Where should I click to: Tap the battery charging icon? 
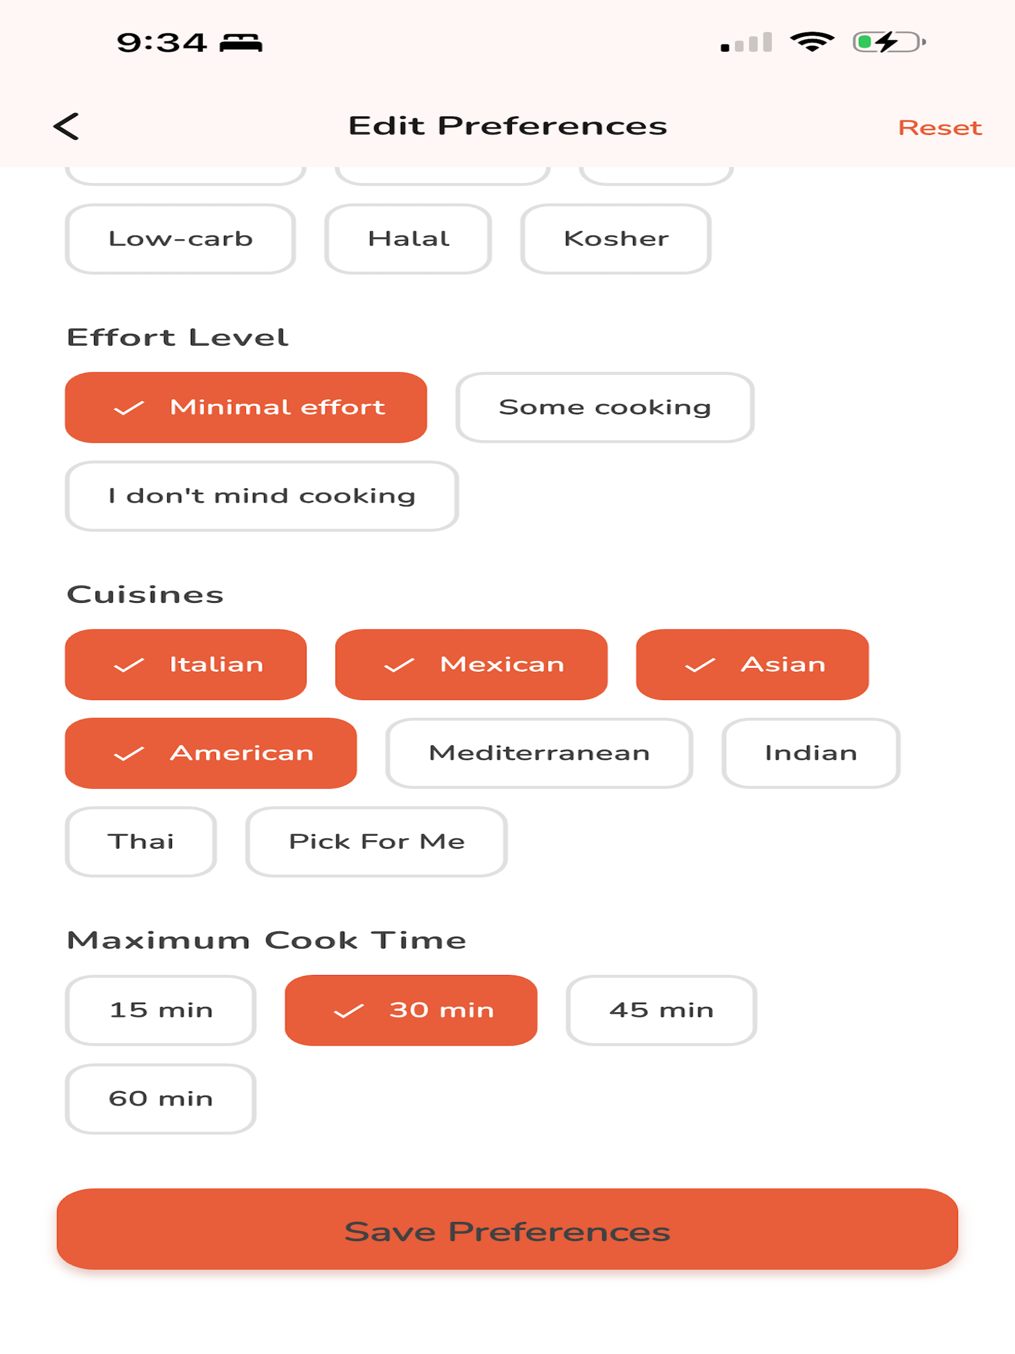point(889,42)
